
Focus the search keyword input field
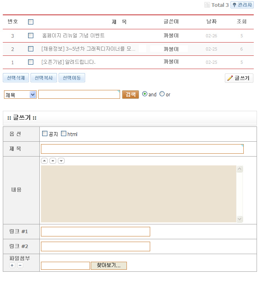(x=79, y=94)
